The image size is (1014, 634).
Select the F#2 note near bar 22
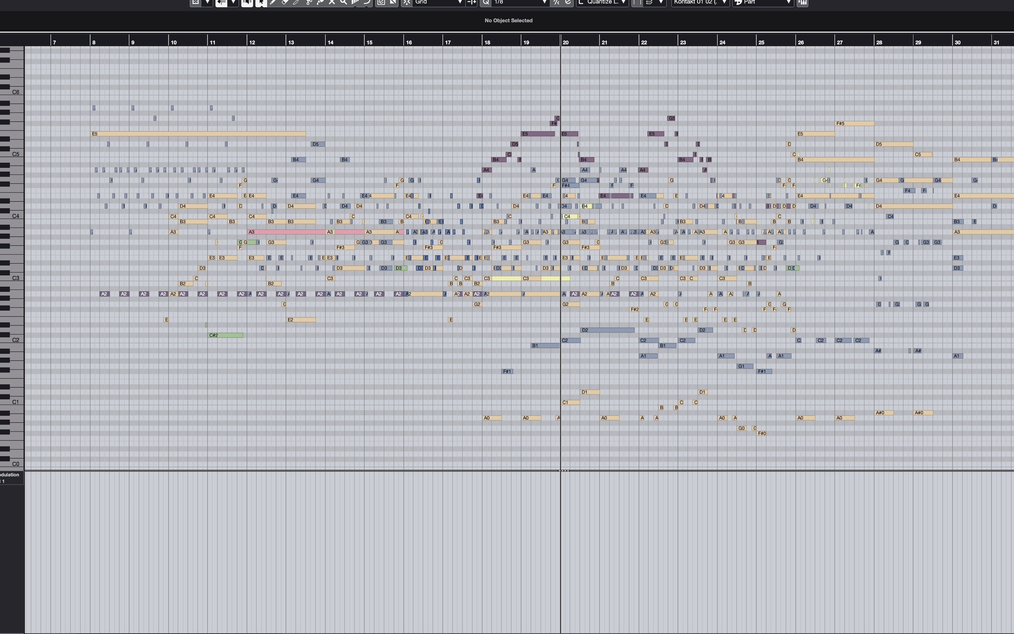(x=634, y=309)
